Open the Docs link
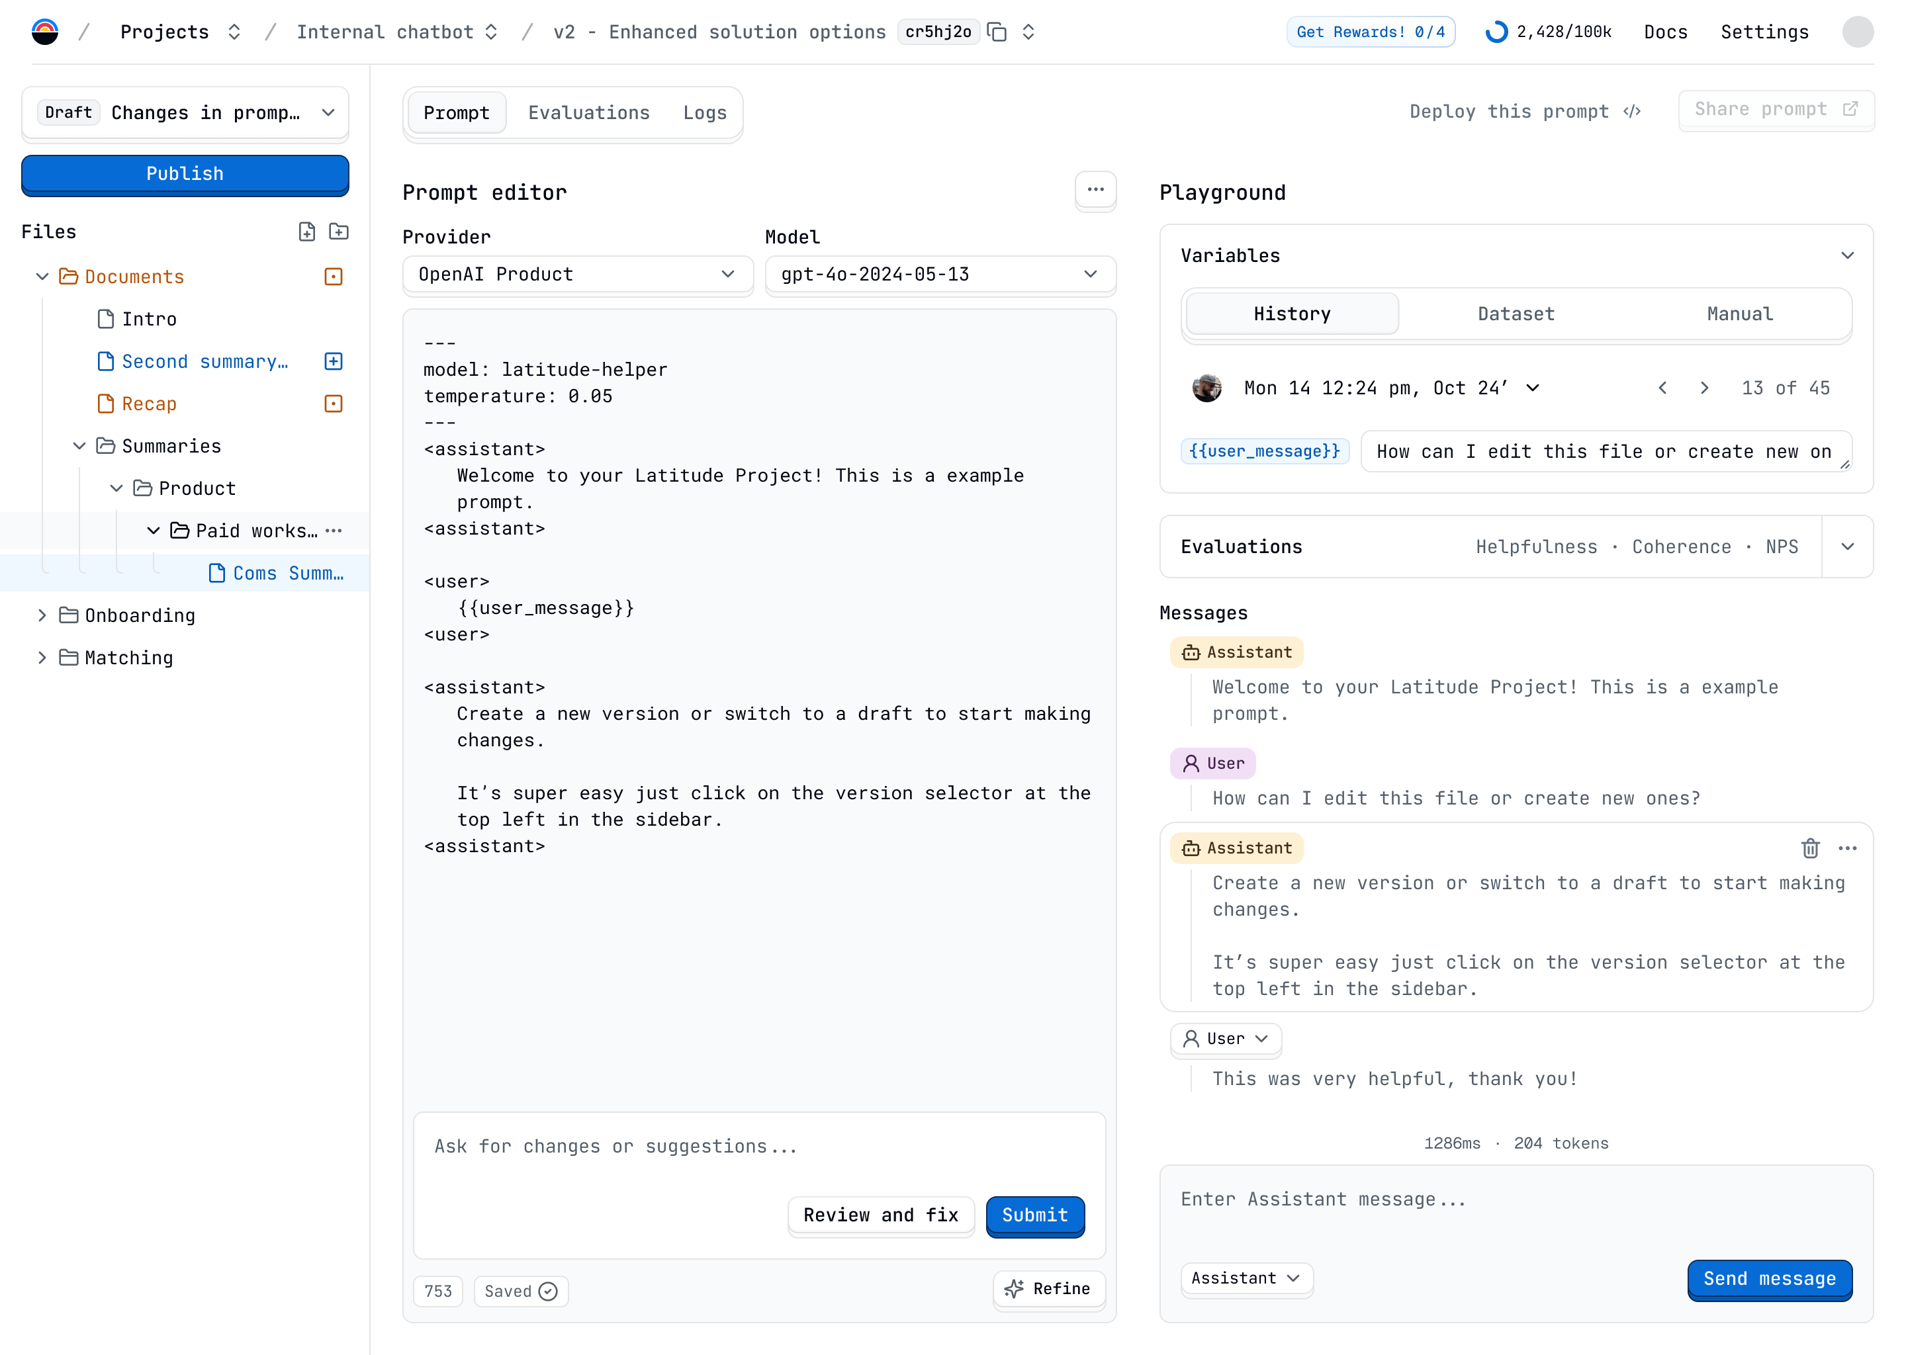 pos(1665,32)
